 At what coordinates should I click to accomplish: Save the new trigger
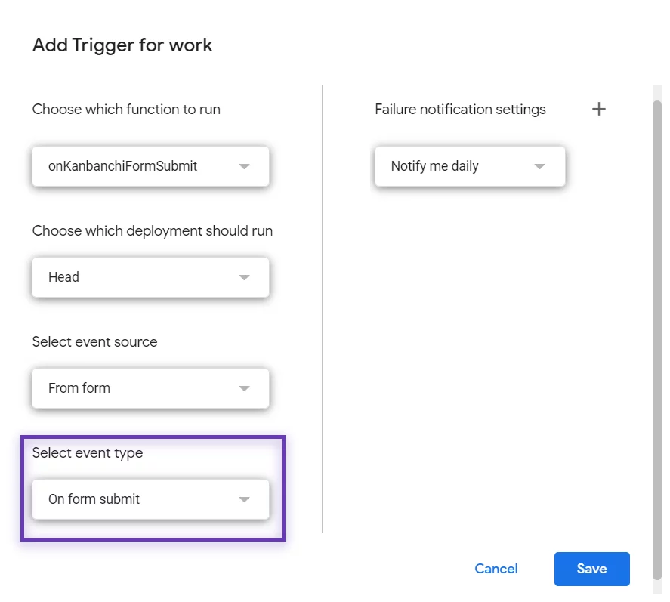pyautogui.click(x=591, y=569)
